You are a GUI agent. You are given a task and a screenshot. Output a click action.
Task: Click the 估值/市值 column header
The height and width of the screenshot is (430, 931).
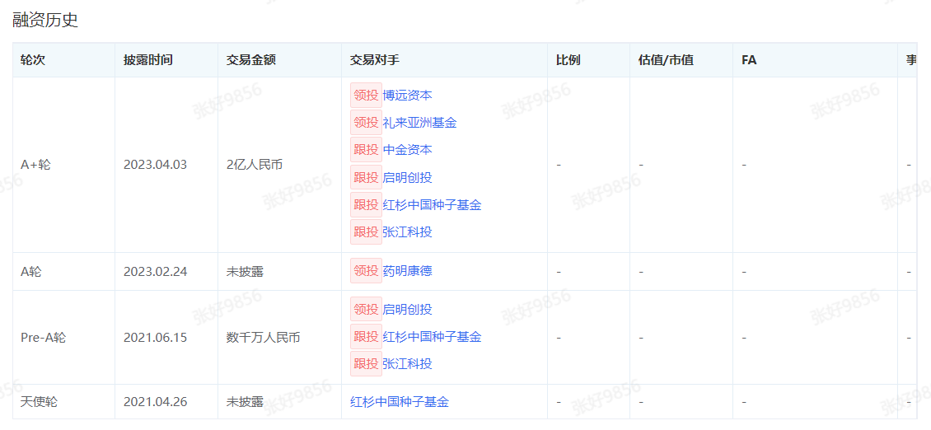(666, 60)
